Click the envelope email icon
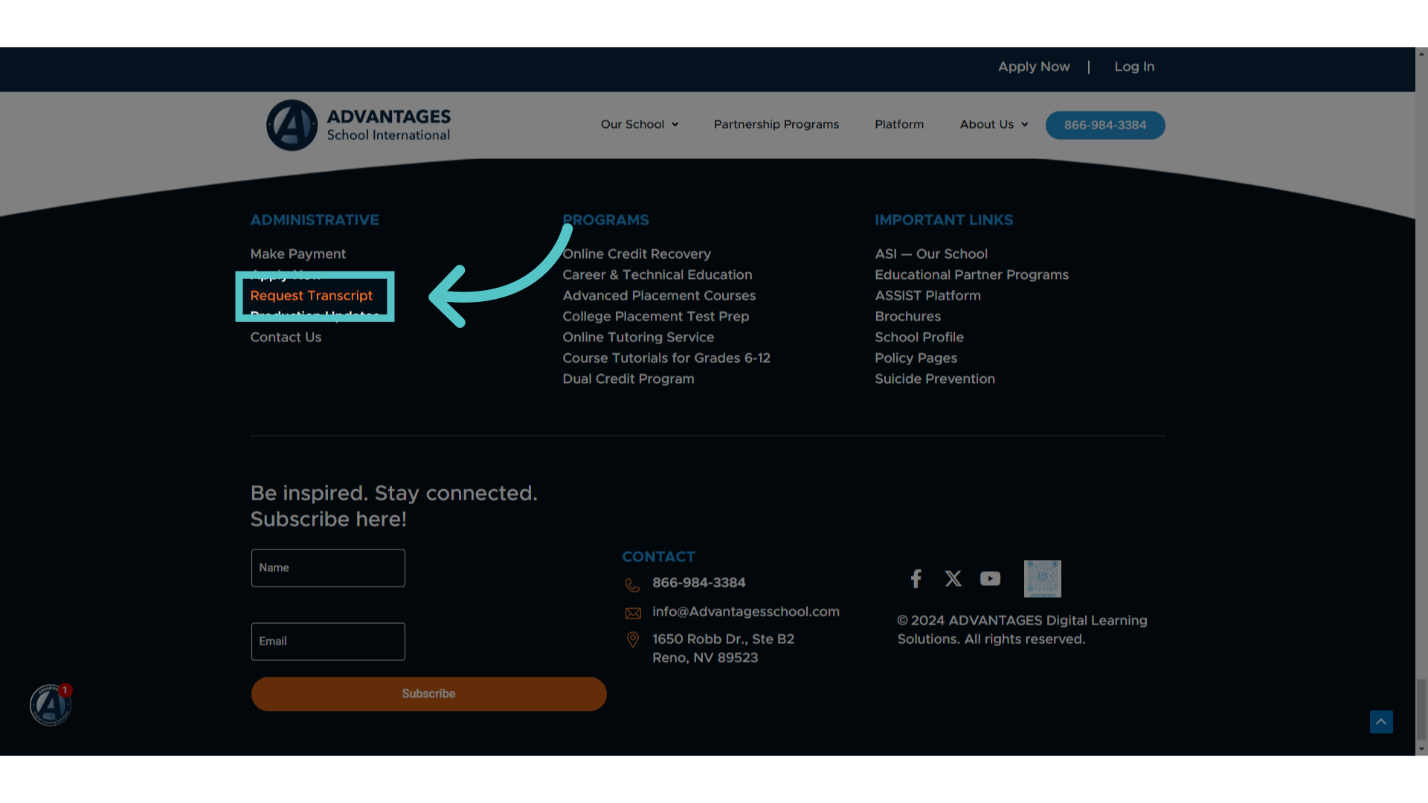 tap(633, 613)
